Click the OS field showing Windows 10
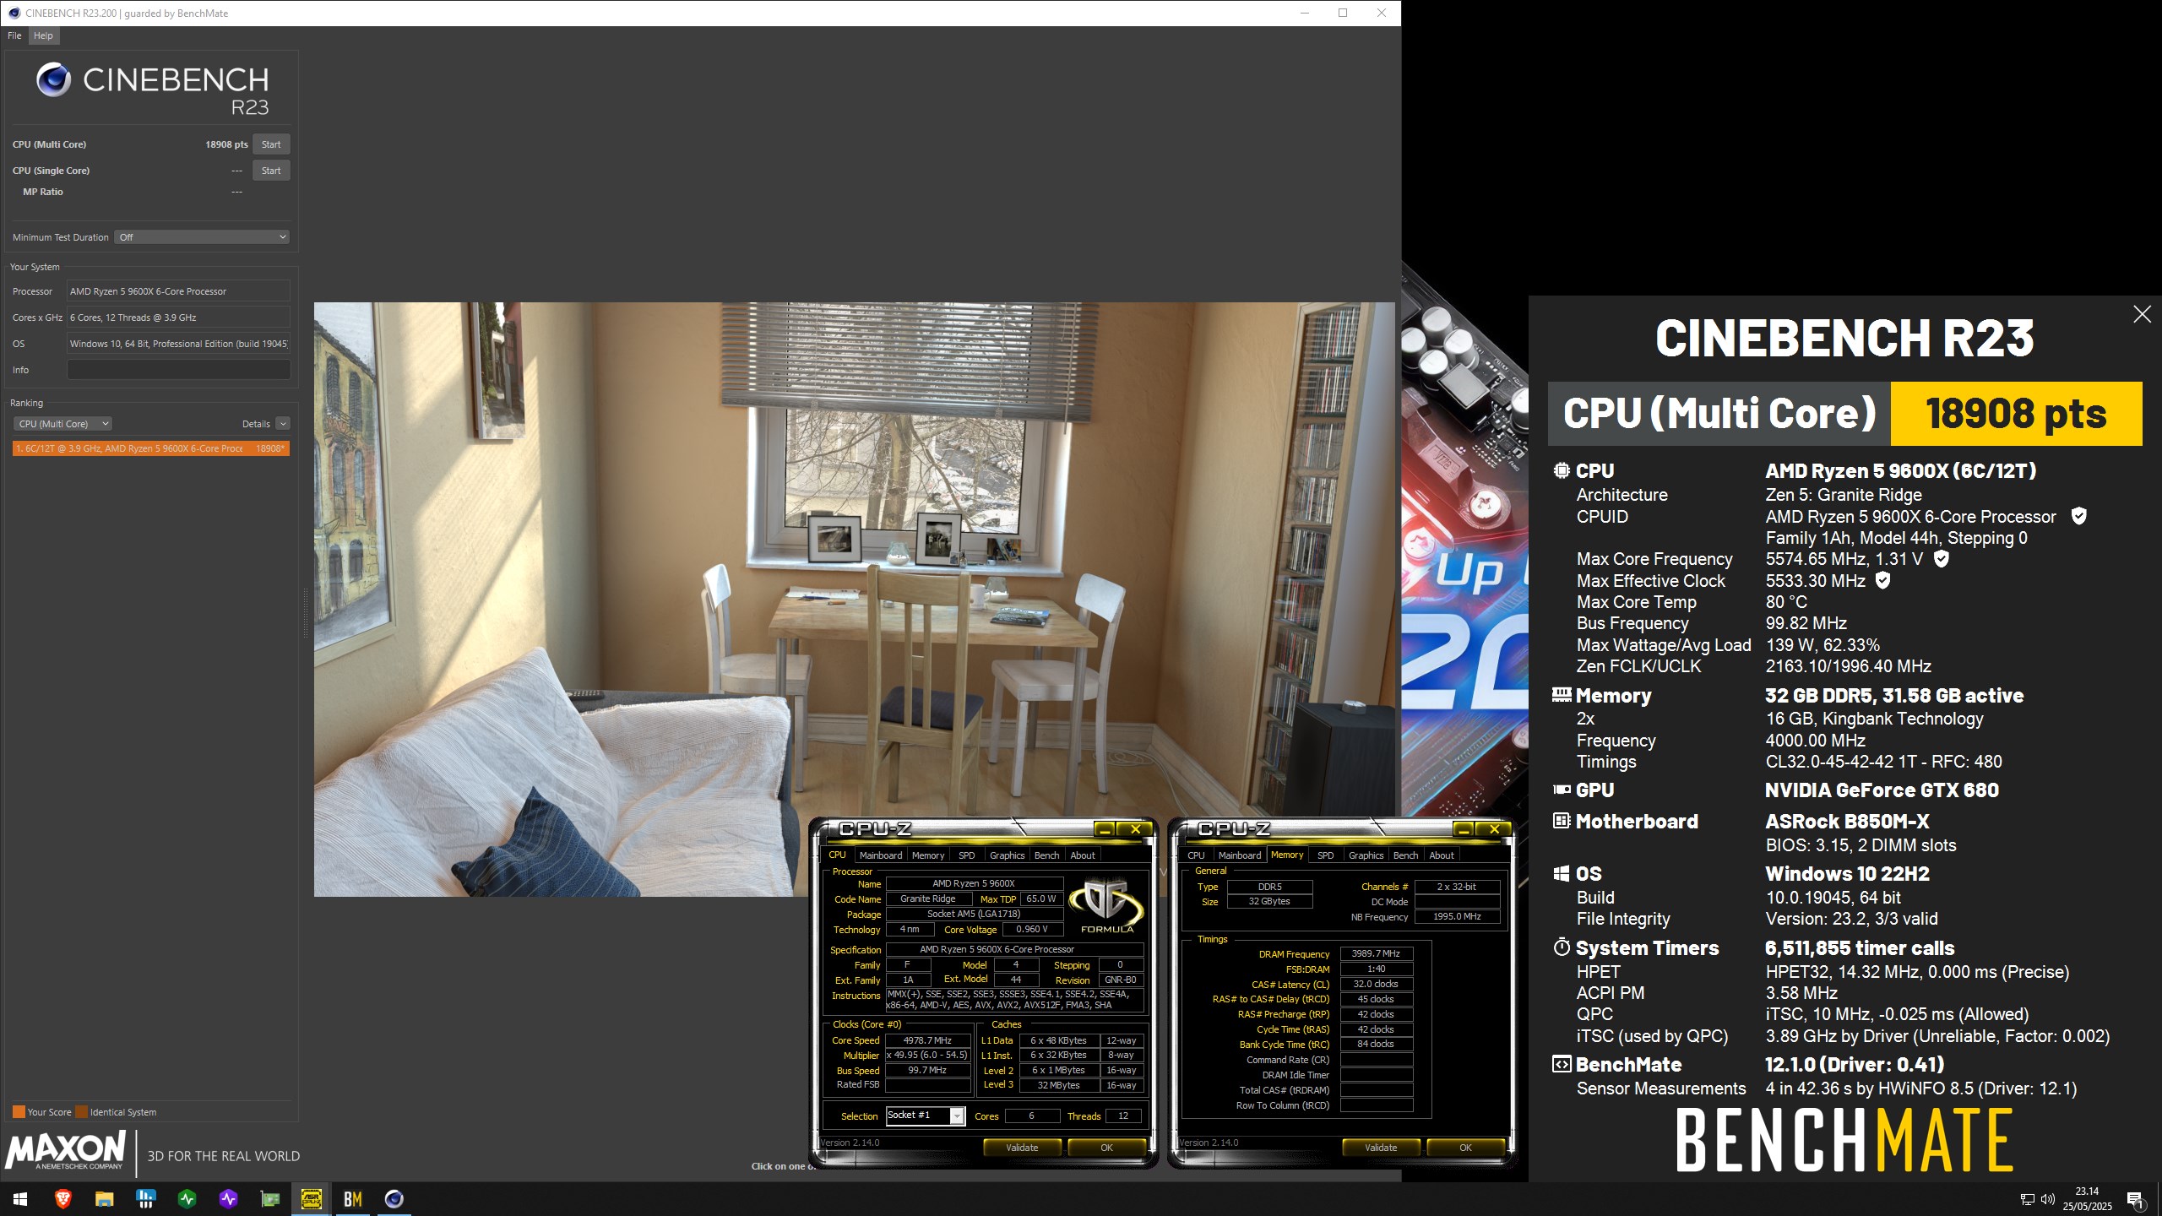This screenshot has width=2162, height=1216. point(178,344)
